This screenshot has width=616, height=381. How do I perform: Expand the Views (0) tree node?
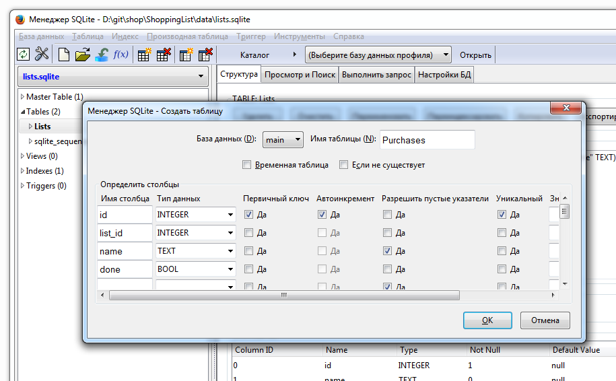coord(22,156)
